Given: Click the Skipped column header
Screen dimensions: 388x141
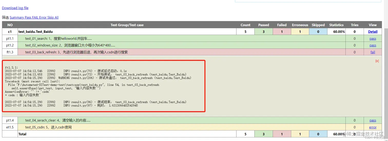Looking at the screenshot, I should [x=318, y=25].
